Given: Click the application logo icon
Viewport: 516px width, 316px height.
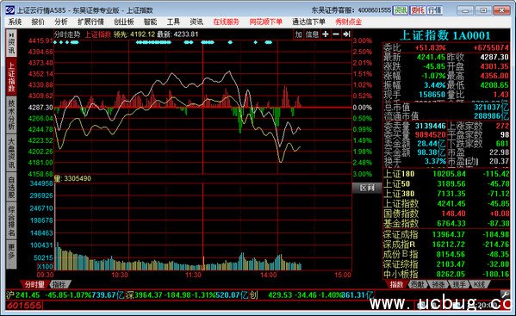Looking at the screenshot, I should pyautogui.click(x=9, y=10).
